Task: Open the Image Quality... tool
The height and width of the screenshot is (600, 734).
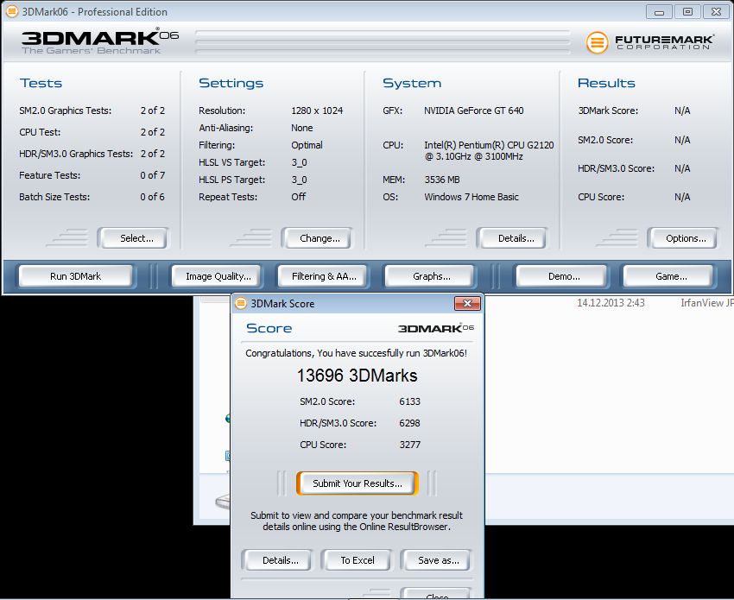Action: tap(218, 276)
